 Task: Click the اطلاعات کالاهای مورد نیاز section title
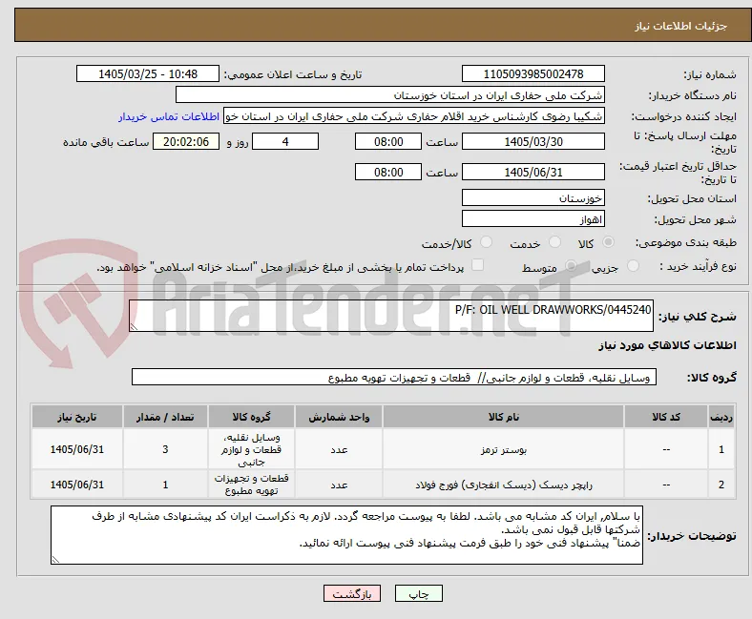(667, 345)
